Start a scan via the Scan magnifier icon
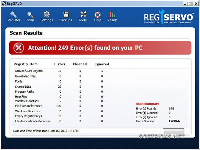This screenshot has height=150, width=200. pyautogui.click(x=30, y=14)
